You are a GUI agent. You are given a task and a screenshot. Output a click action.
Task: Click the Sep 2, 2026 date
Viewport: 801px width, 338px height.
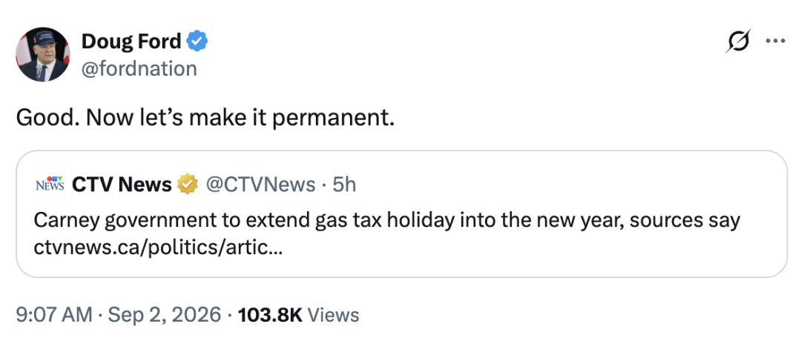pos(165,314)
